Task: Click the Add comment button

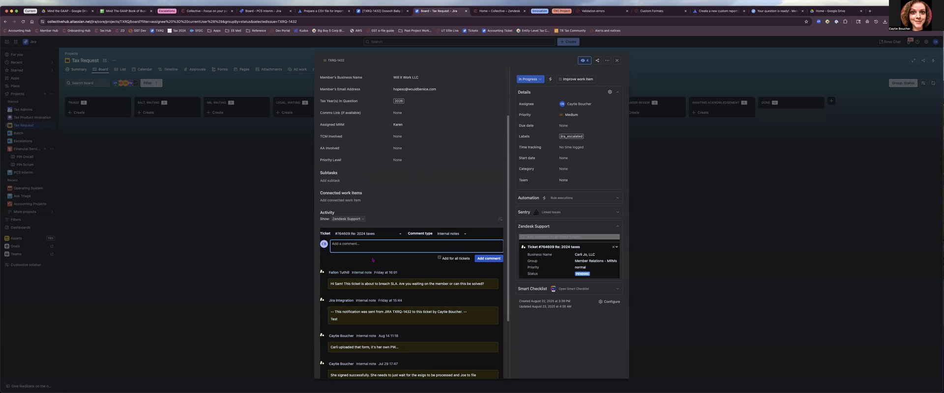Action: (x=489, y=258)
